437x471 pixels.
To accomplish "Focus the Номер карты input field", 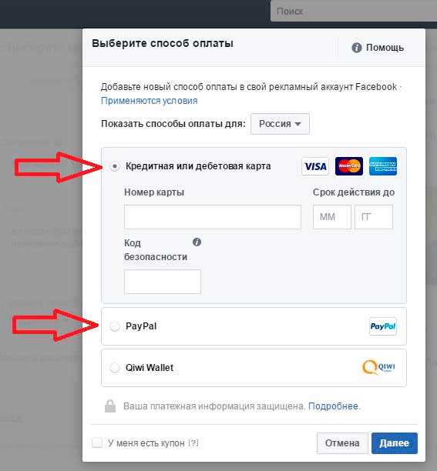I will point(213,217).
